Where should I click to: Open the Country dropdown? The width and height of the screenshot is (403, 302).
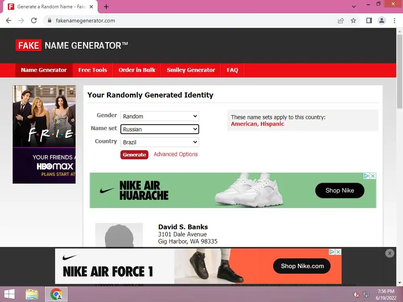coord(160,142)
